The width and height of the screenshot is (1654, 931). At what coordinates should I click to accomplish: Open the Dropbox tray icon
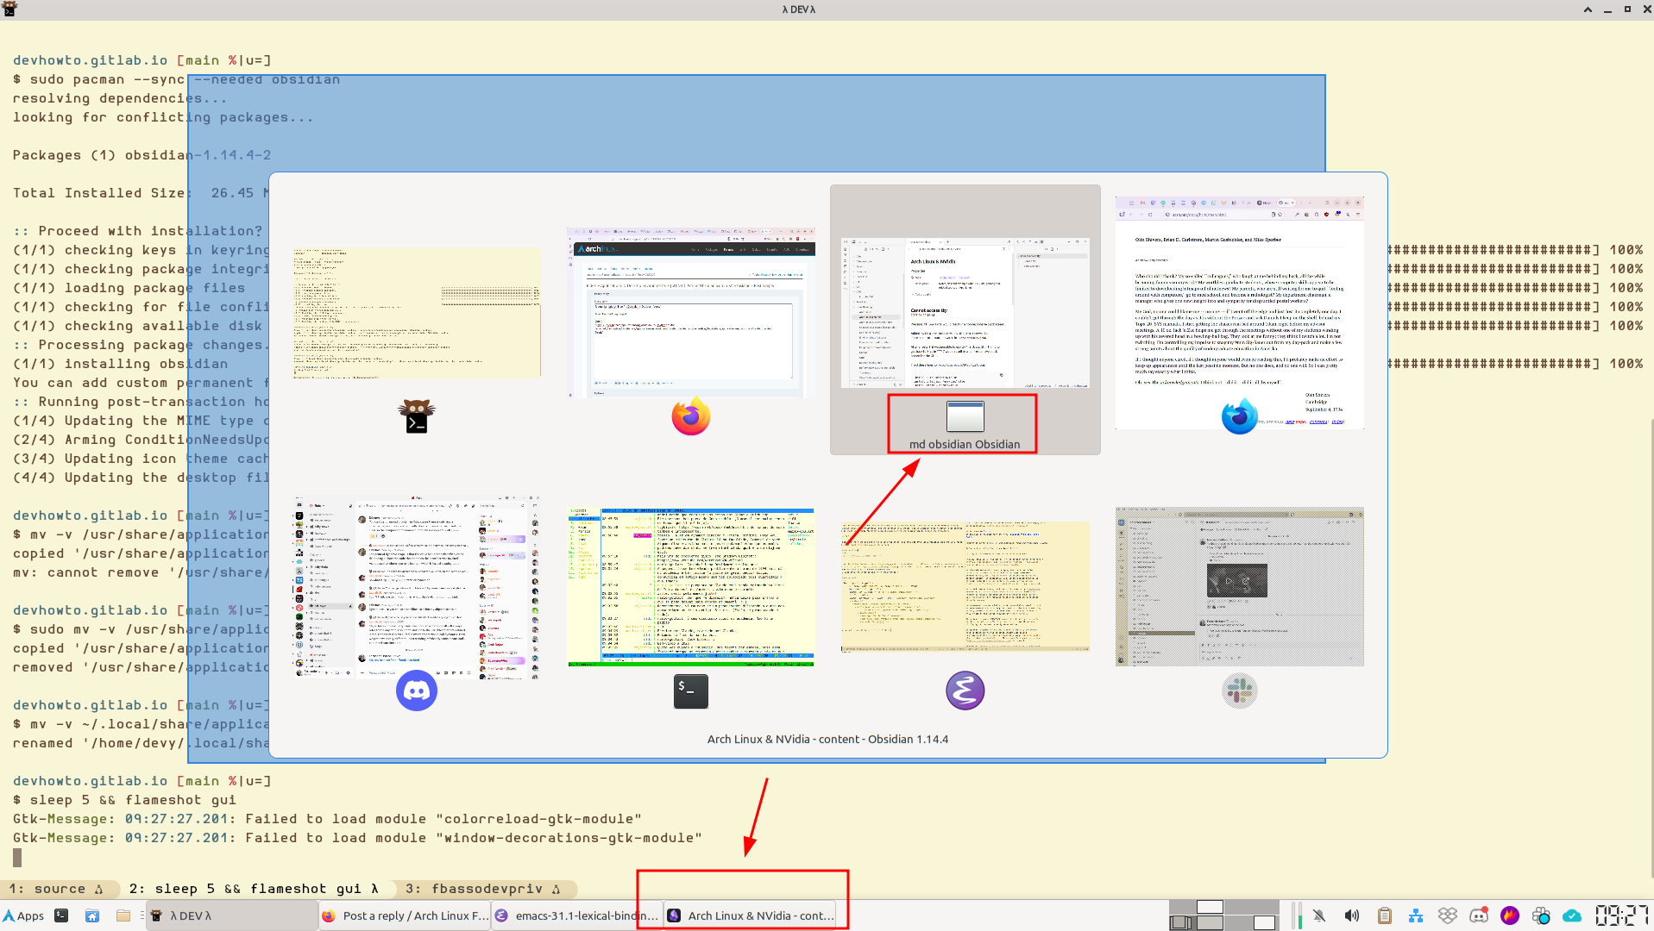(x=1447, y=915)
